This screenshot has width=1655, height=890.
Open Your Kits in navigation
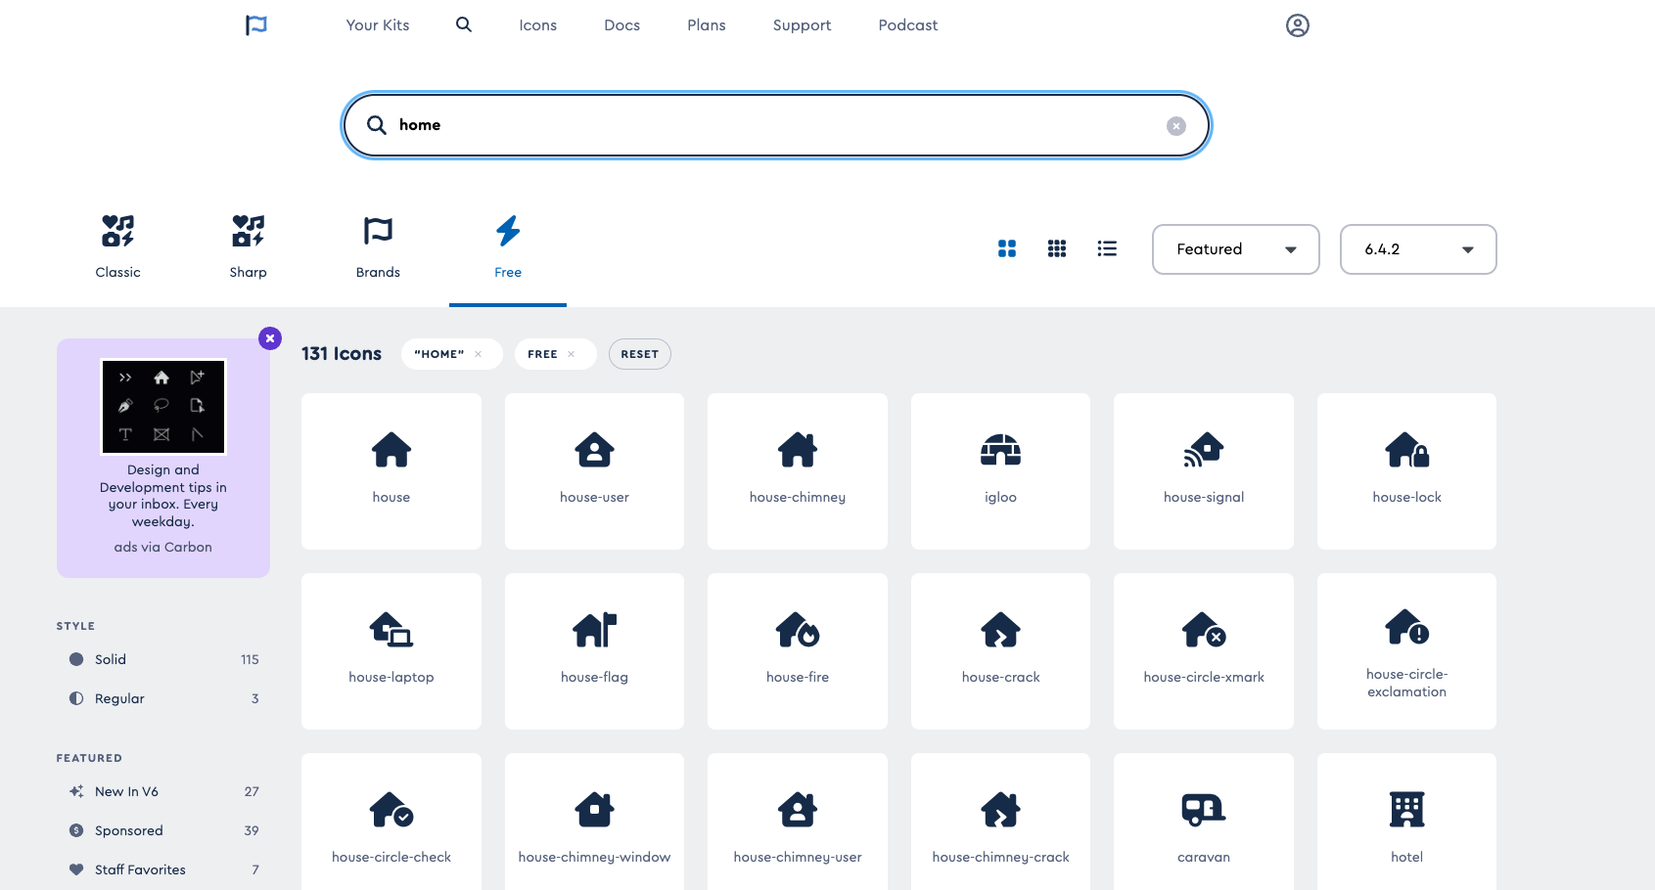pos(378,25)
